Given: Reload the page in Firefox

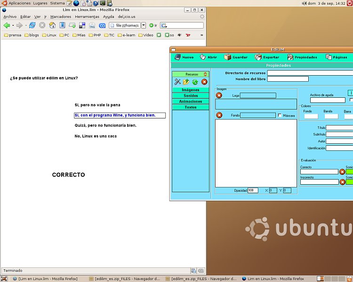Looking at the screenshot, I should tap(32, 25).
